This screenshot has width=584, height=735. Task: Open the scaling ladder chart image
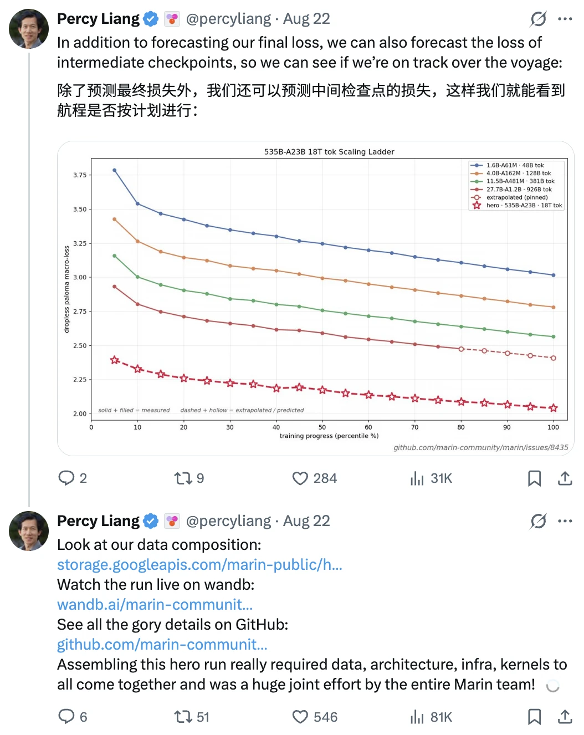coord(315,298)
